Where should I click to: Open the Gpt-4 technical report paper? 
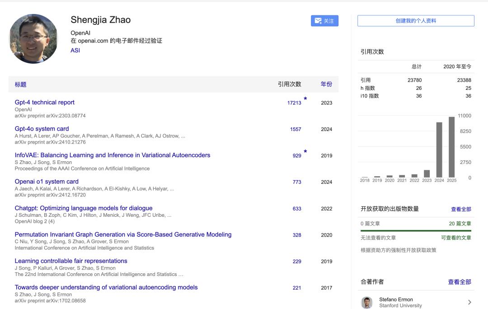tap(45, 103)
